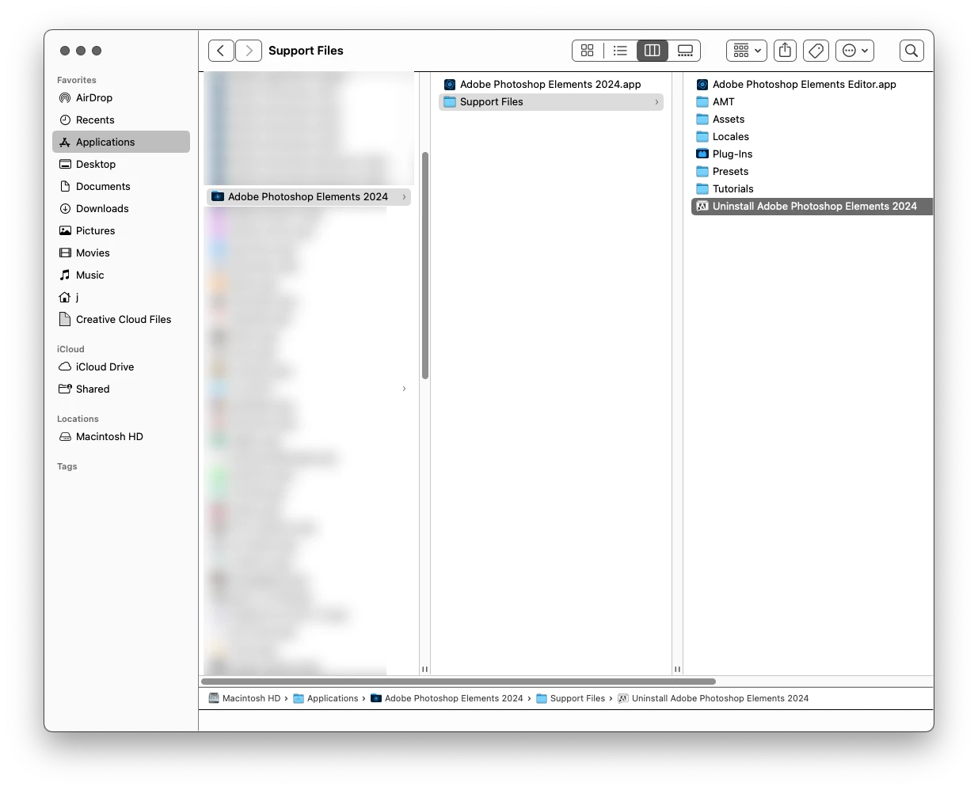Click Applications in the path bar

click(x=325, y=698)
